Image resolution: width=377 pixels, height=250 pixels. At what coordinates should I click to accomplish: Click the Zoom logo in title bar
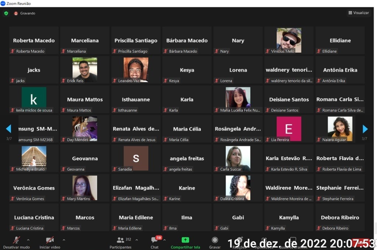tap(3, 3)
